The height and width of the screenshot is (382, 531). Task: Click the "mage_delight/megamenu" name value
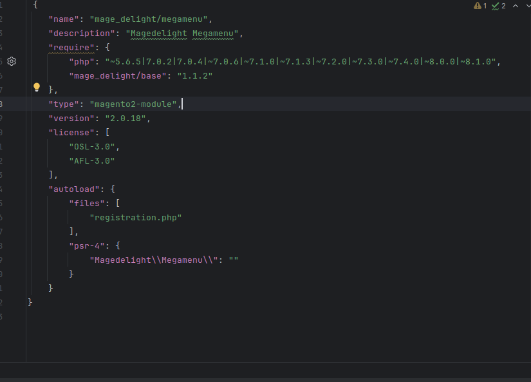[151, 19]
